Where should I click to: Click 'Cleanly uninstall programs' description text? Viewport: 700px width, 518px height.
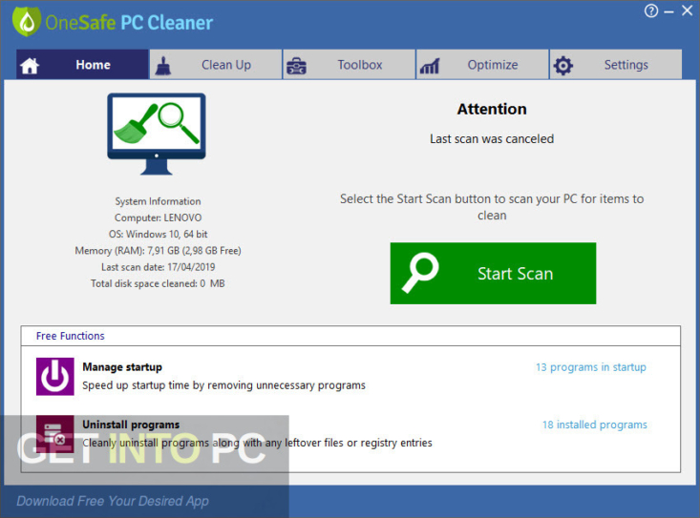click(x=257, y=443)
